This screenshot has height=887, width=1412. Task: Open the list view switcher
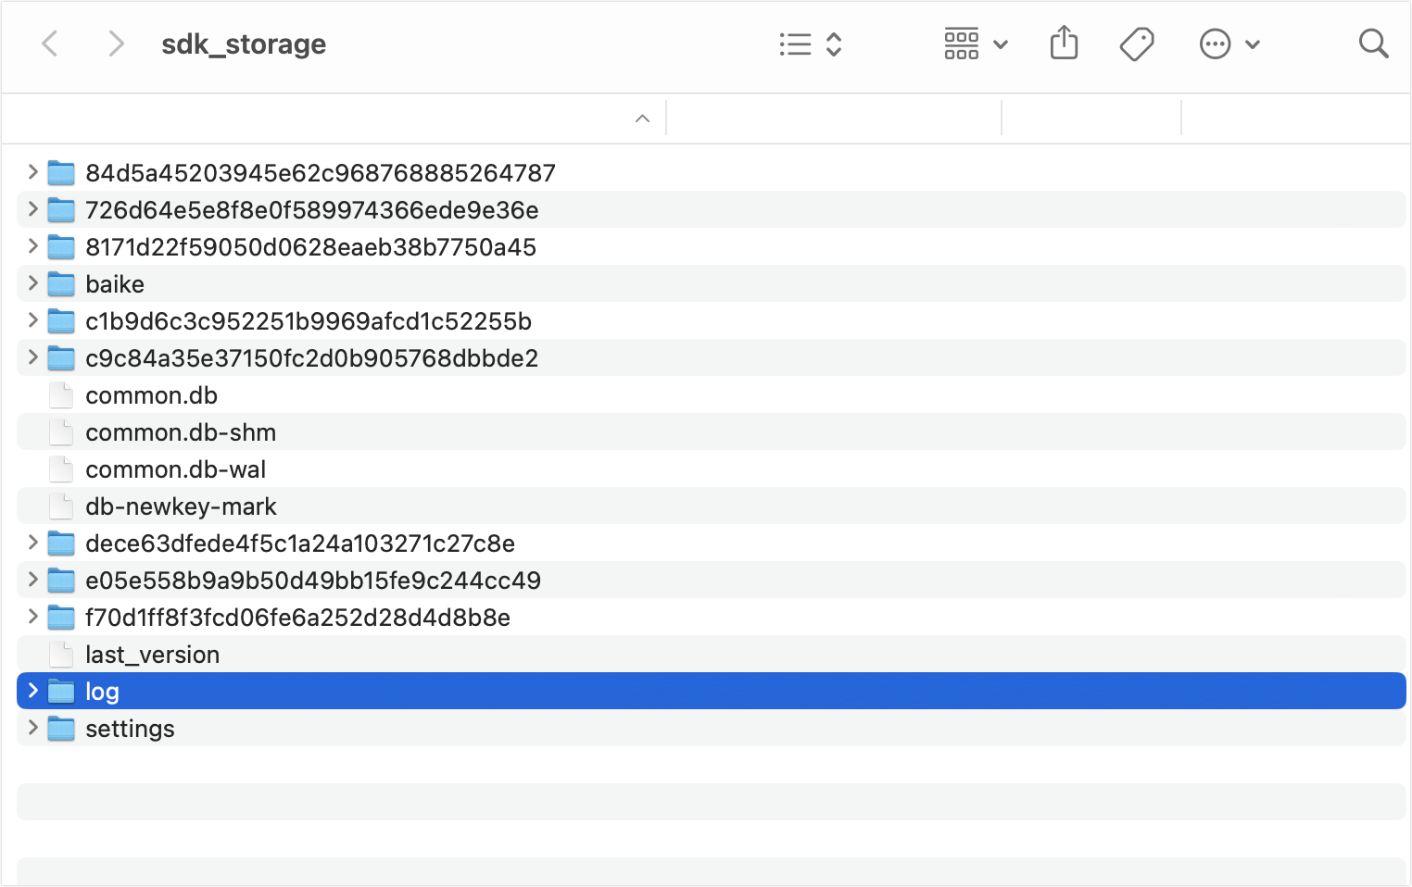tap(810, 44)
